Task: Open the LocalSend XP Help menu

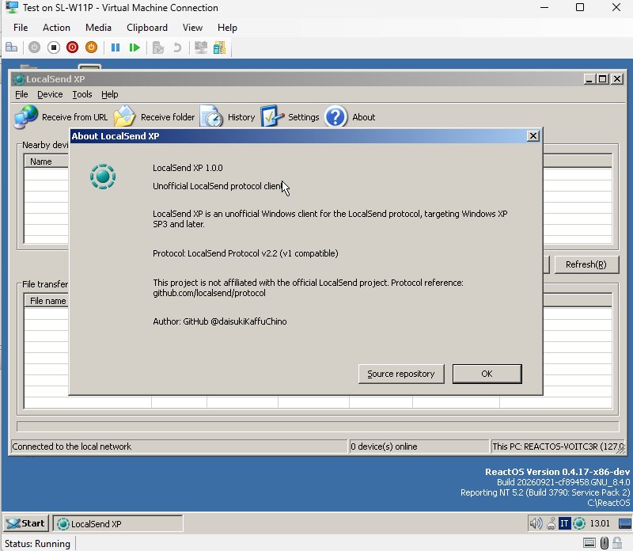Action: point(110,94)
